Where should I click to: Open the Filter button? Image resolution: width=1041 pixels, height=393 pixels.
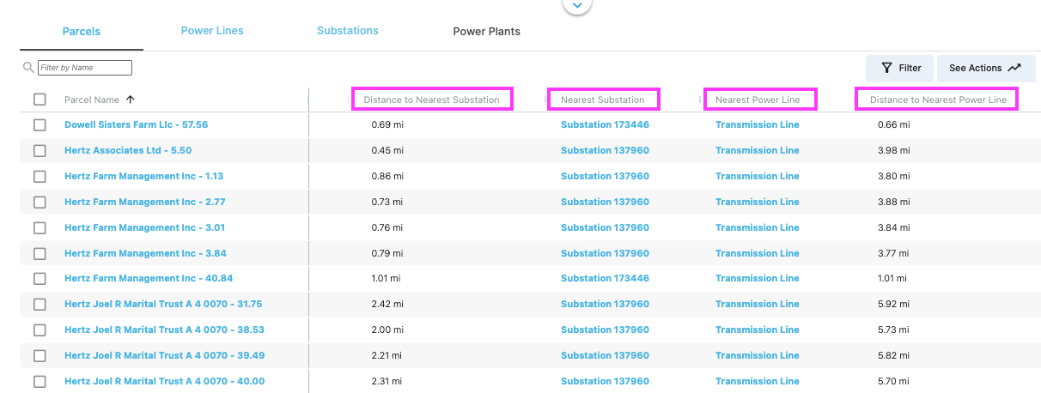[900, 68]
